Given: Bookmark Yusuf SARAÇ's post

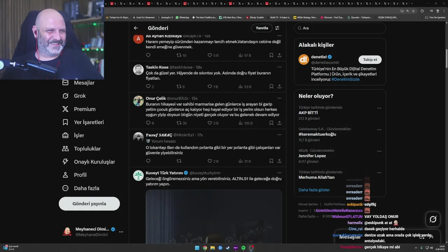Looking at the screenshot, I should click(271, 161).
